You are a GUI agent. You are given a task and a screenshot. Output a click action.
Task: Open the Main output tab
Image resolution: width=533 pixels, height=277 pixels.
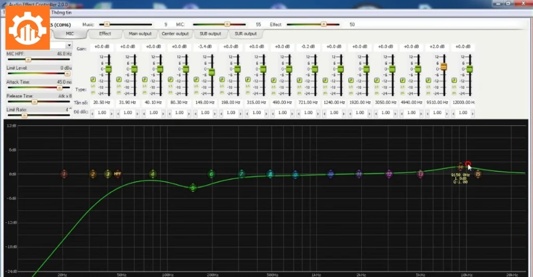[x=140, y=34]
